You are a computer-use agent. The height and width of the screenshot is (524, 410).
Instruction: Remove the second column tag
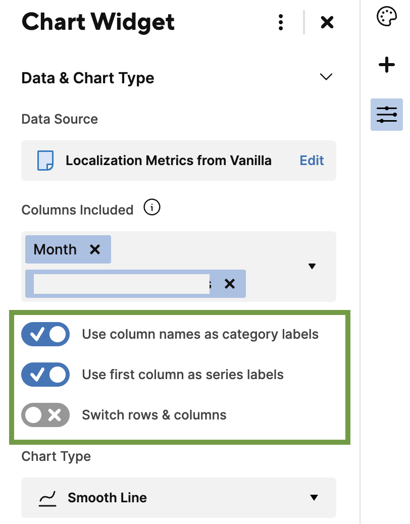pos(230,284)
